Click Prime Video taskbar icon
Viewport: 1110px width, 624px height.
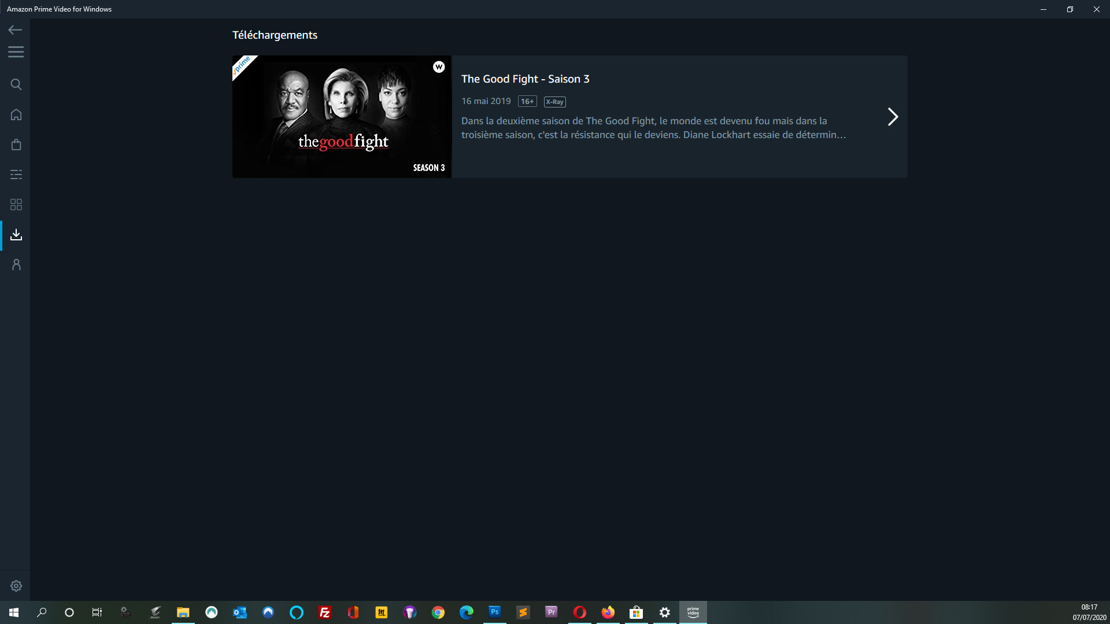(693, 612)
